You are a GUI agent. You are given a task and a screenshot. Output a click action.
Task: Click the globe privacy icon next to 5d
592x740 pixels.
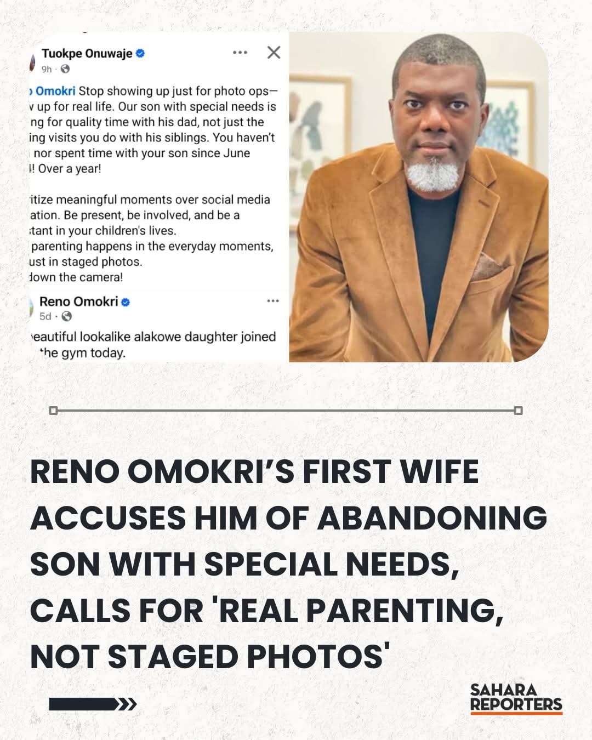[x=67, y=316]
